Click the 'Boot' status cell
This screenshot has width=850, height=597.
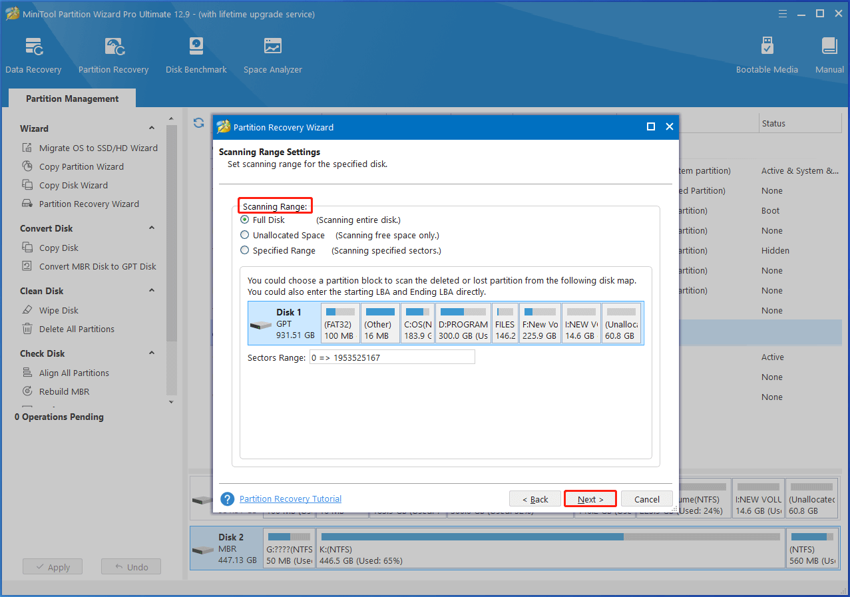coord(770,210)
